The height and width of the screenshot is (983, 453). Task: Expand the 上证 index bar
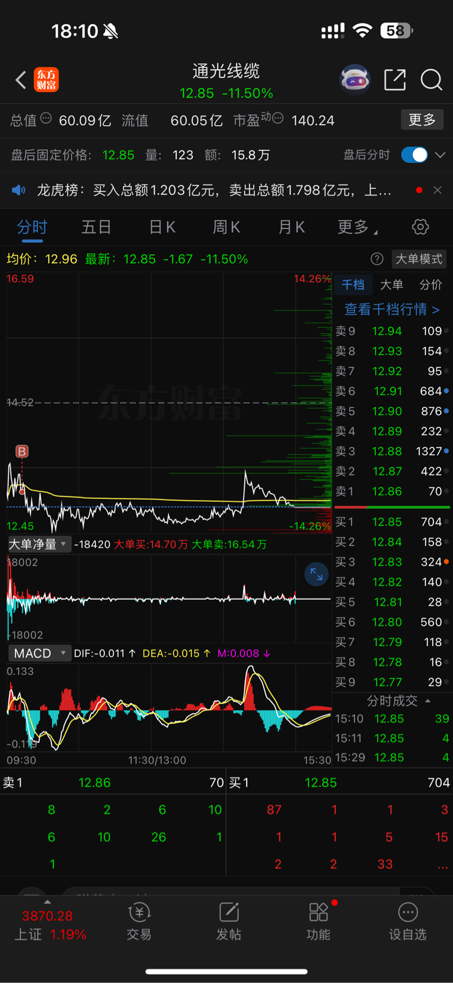click(x=47, y=902)
